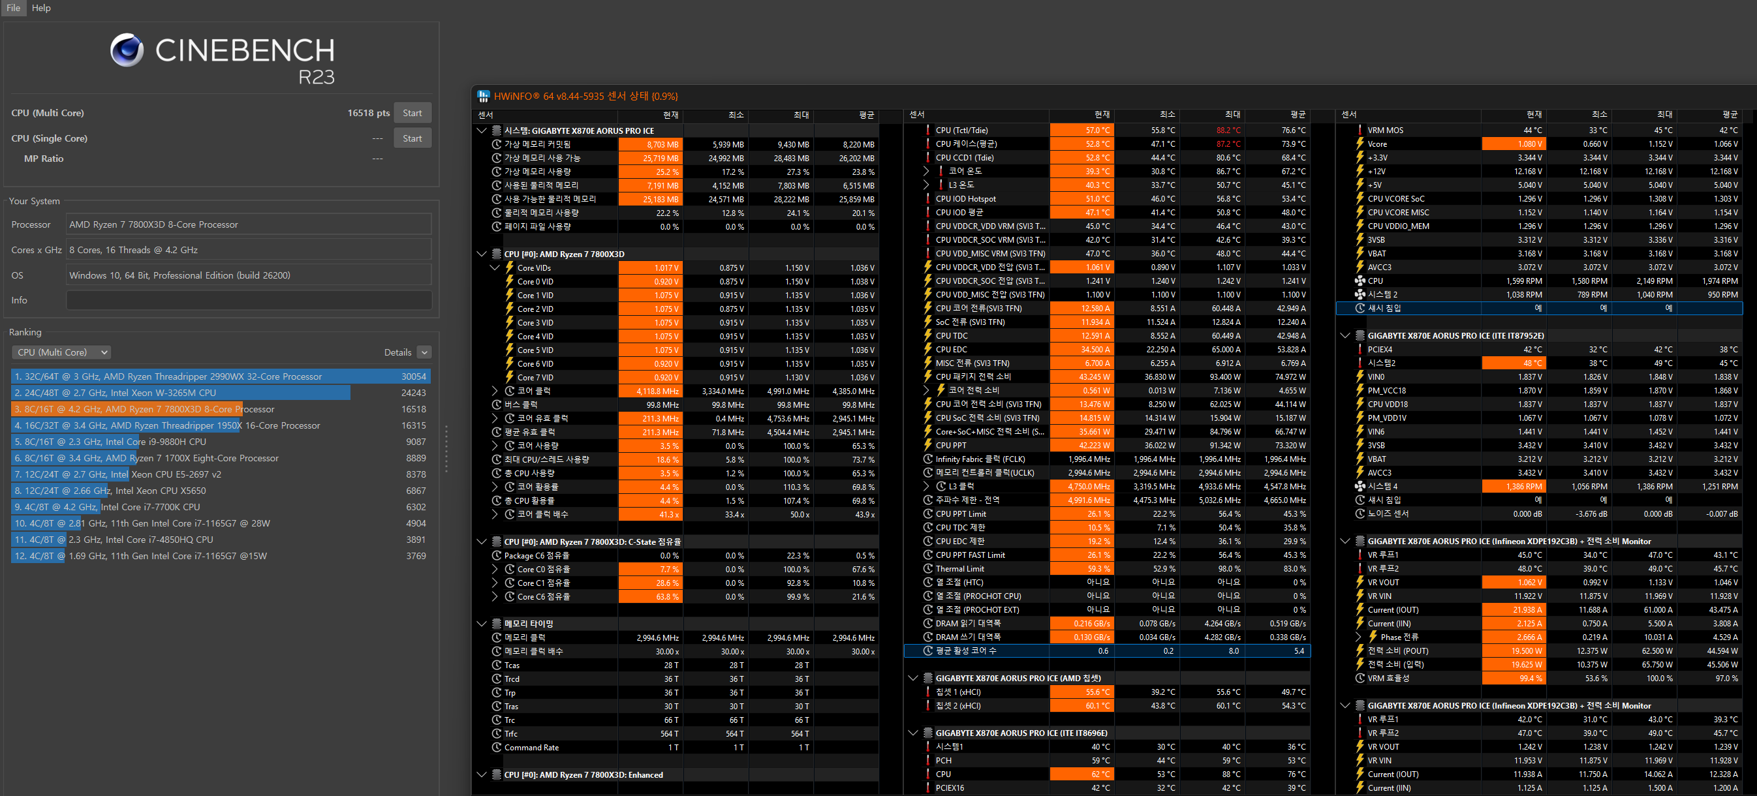Click the lightning icon beside CPU TDC
Screen dimensions: 1757x796
[927, 335]
